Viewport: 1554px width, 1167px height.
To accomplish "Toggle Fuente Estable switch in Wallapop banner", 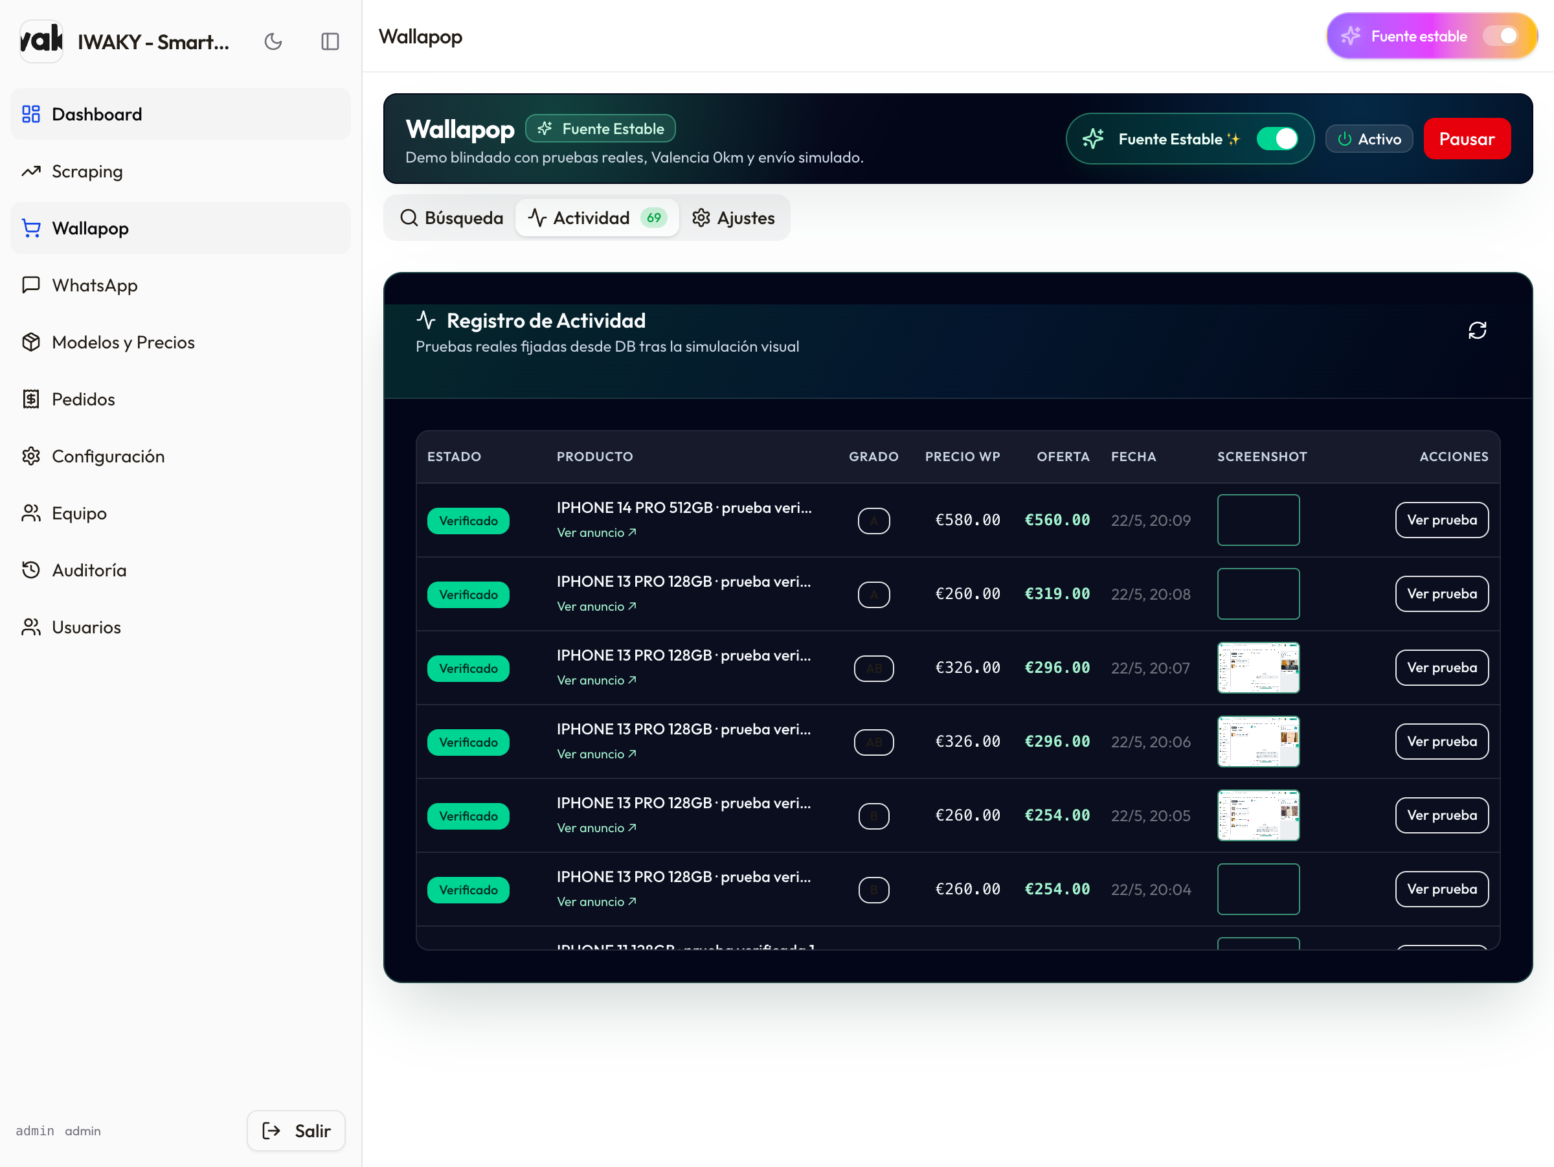I will tap(1276, 139).
